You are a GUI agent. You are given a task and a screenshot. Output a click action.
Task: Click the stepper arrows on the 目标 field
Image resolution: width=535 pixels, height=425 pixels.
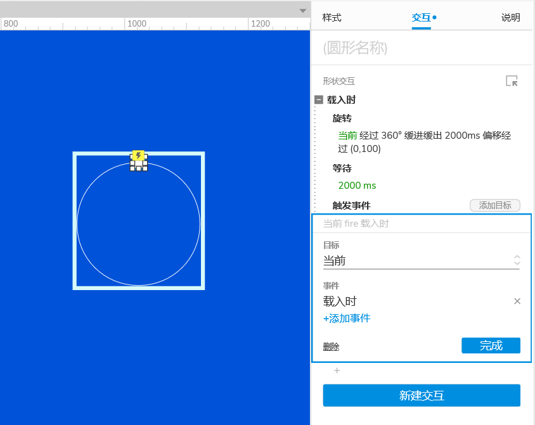(x=517, y=260)
